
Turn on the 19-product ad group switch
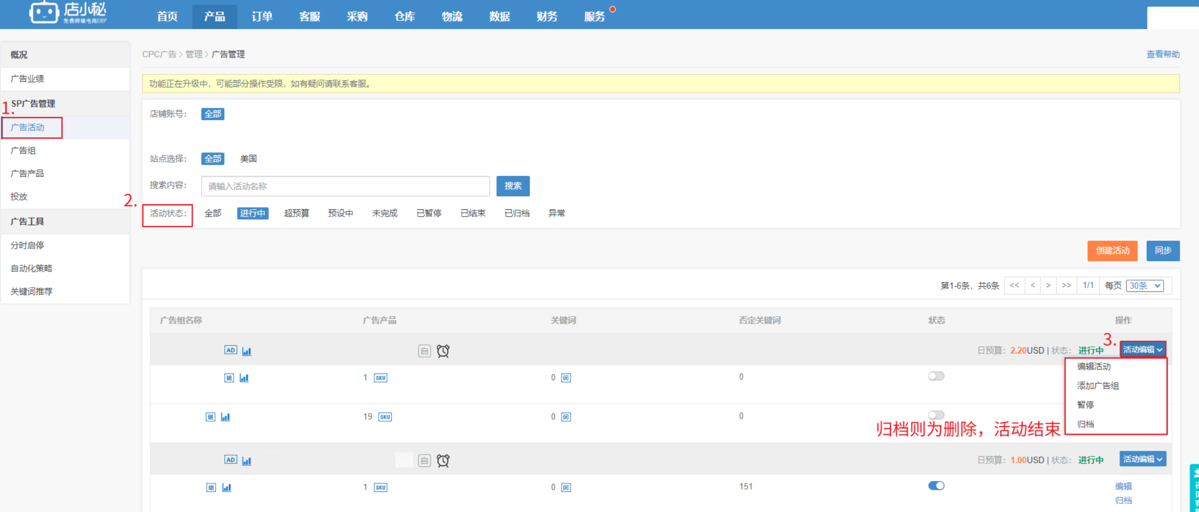click(x=936, y=415)
